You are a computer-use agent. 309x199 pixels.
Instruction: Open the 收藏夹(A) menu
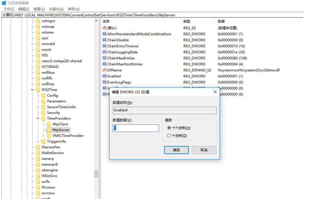pos(57,9)
